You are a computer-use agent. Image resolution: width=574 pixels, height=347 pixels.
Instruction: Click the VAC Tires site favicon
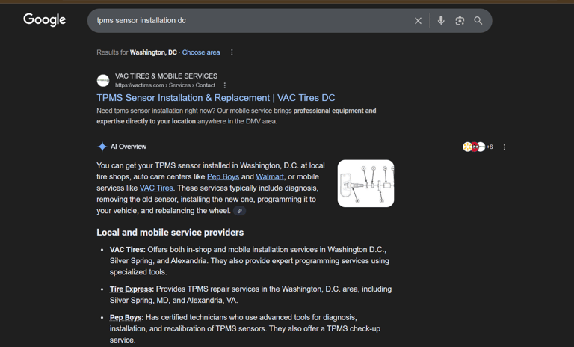pyautogui.click(x=103, y=81)
